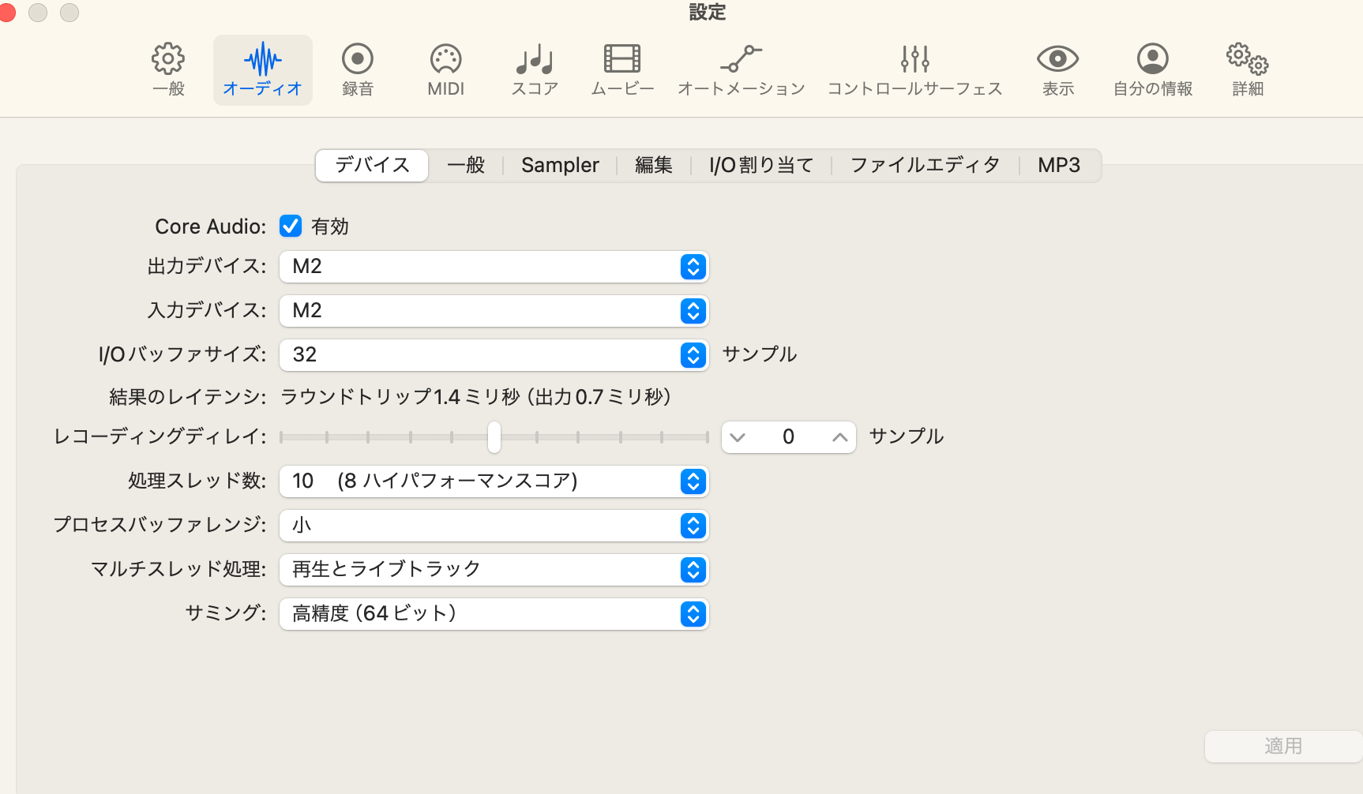Open the マルチスレッド処理 dropdown

pyautogui.click(x=494, y=570)
